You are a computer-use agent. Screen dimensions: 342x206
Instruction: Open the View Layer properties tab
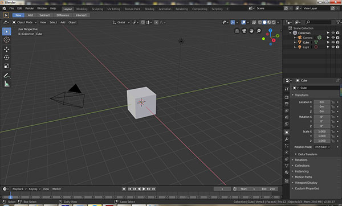coord(287,110)
